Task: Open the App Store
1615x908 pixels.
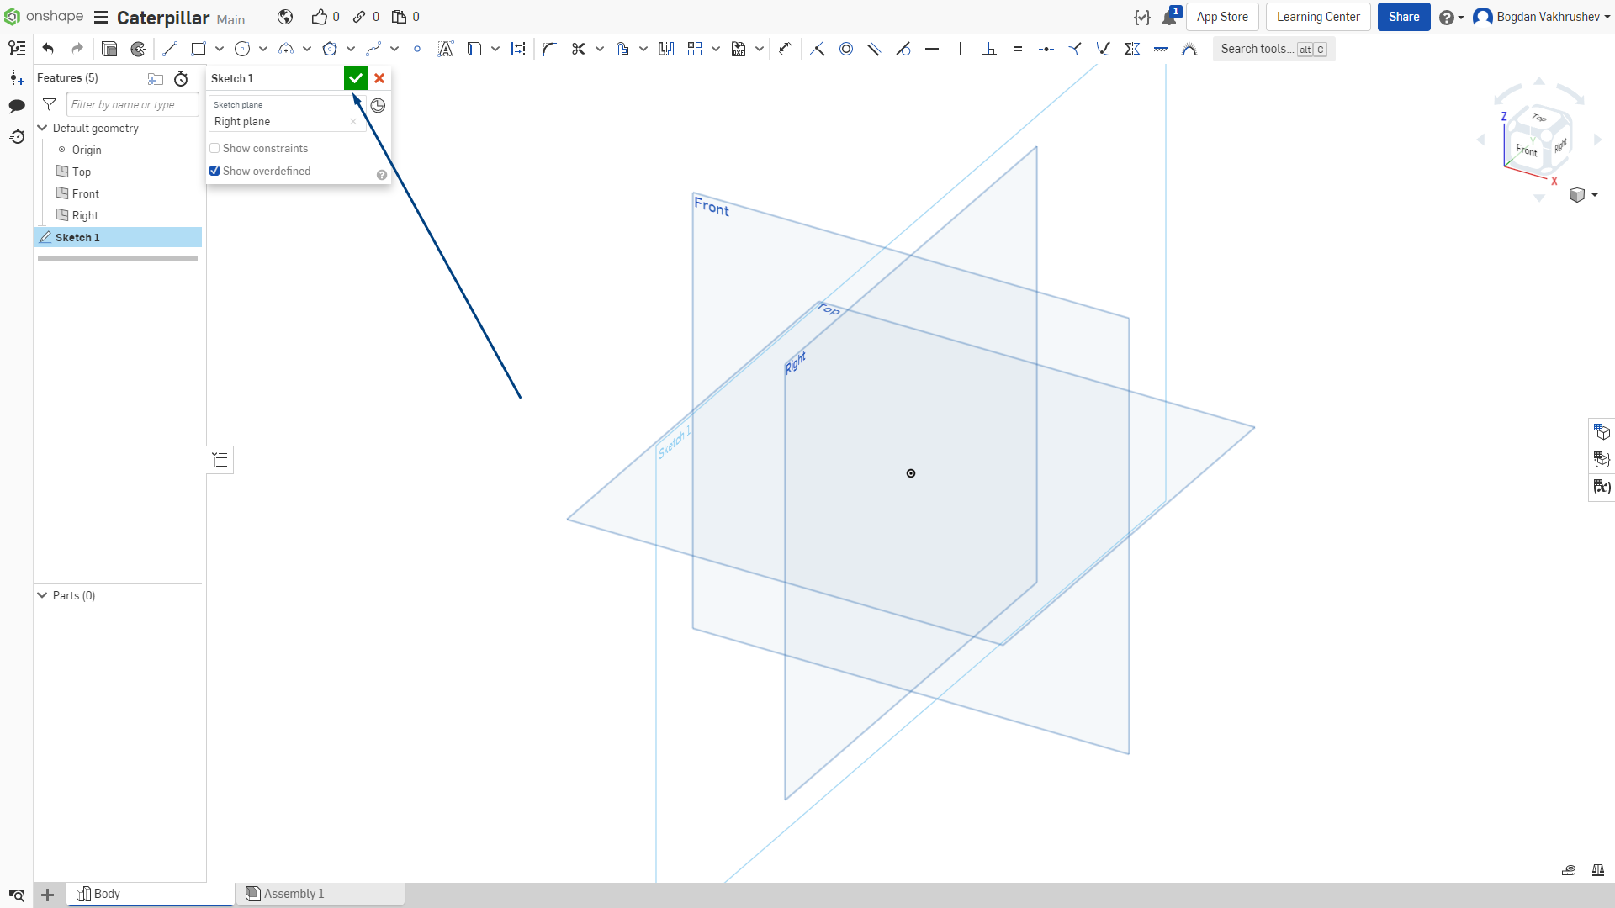Action: (1222, 17)
